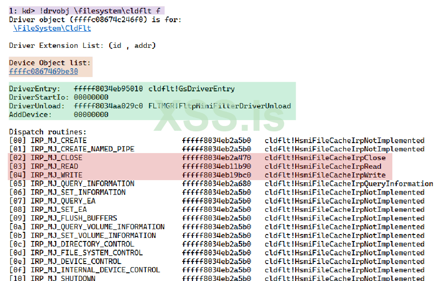Click symbol cldflt!HsmiFileCacheIrpRead
This screenshot has height=281, width=438.
tap(323, 167)
